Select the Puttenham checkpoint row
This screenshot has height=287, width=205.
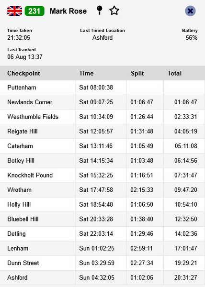(102, 88)
